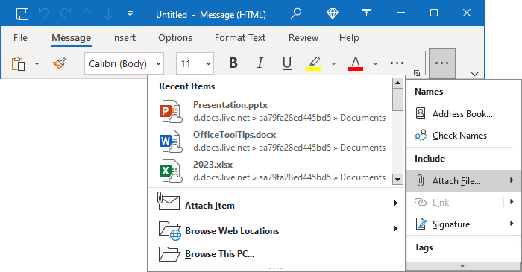The image size is (522, 272).
Task: Attach 2023.xlsx from recent items
Action: pos(272,171)
